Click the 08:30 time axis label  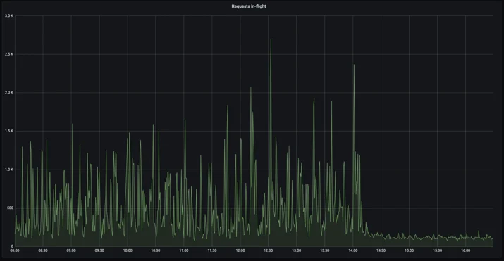click(43, 250)
